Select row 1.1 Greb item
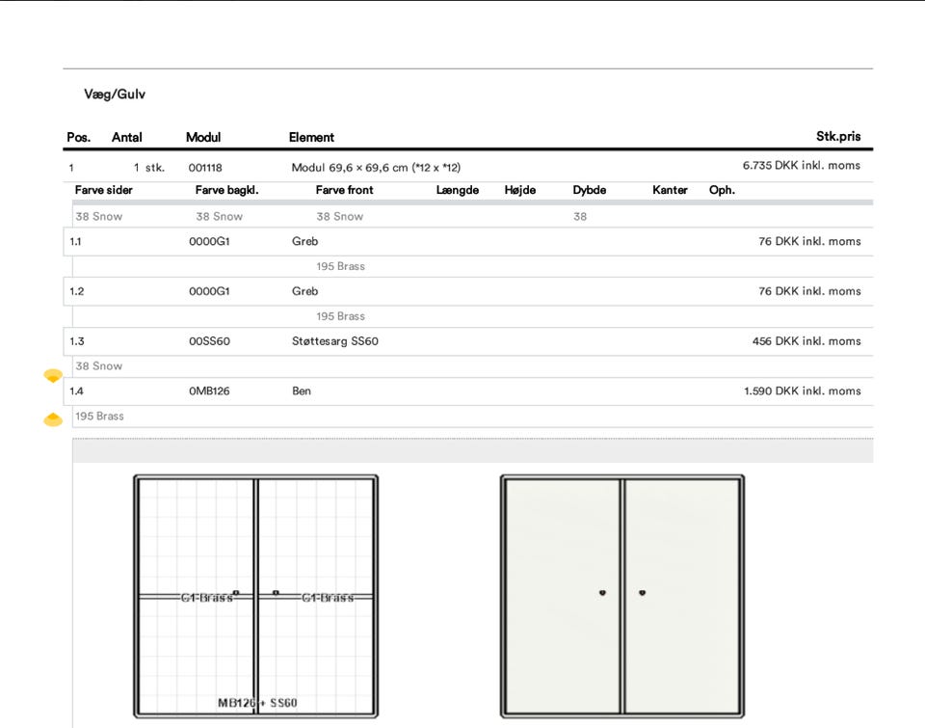 [304, 242]
